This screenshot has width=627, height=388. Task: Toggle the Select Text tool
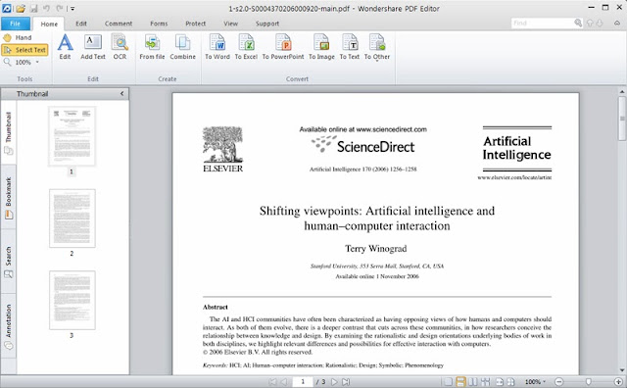[24, 50]
